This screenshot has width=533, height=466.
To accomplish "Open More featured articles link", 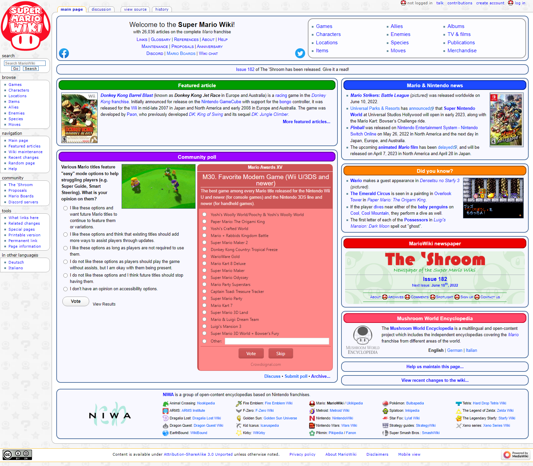I will (x=306, y=122).
